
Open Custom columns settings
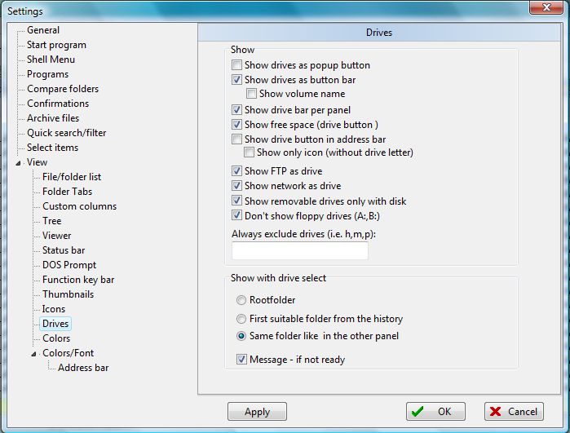tap(79, 206)
